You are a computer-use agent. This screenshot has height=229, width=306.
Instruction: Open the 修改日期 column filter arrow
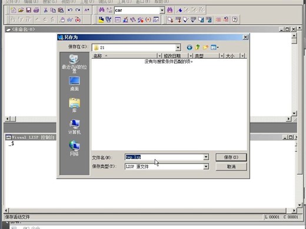click(191, 56)
